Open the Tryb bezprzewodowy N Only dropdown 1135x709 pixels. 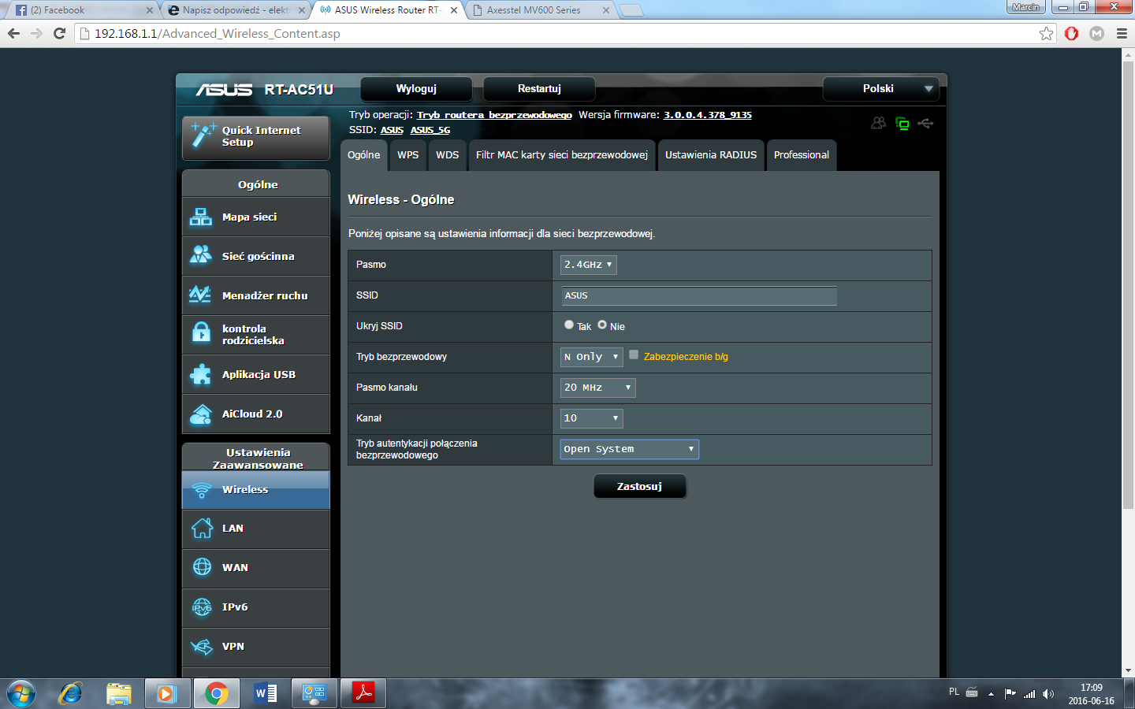[x=591, y=357]
